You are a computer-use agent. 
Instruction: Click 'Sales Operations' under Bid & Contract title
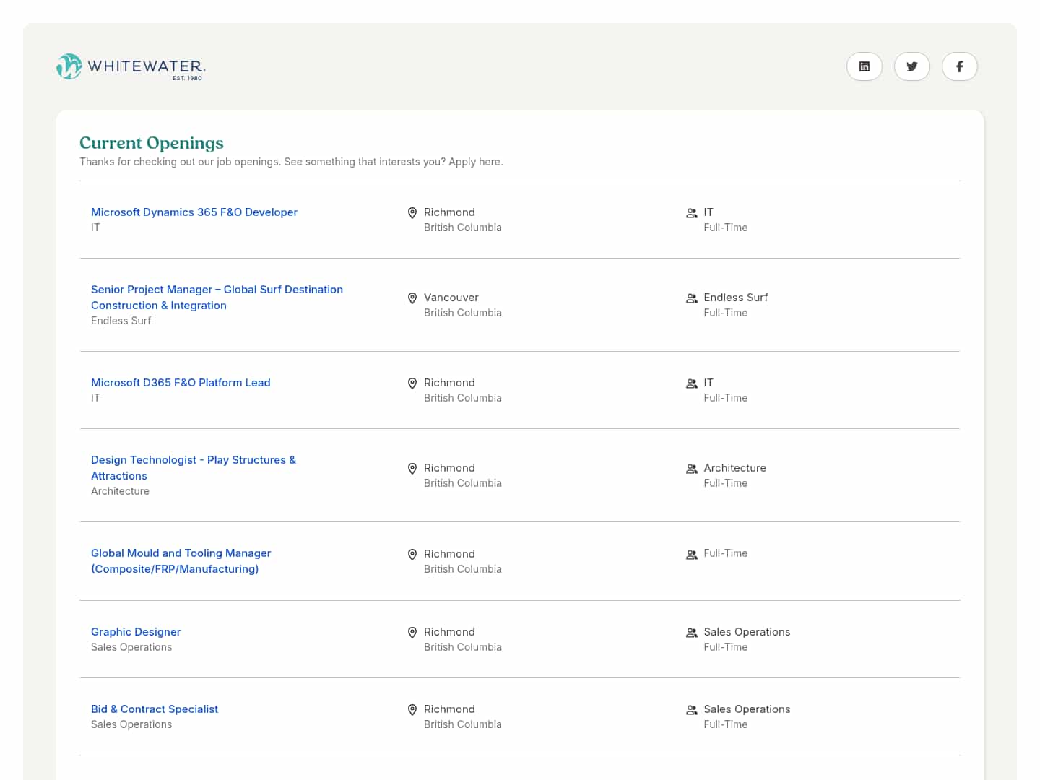click(131, 724)
